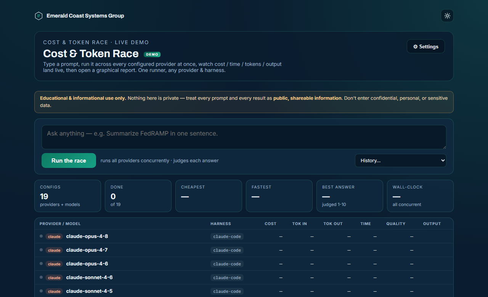Click the Run the race button

point(69,161)
